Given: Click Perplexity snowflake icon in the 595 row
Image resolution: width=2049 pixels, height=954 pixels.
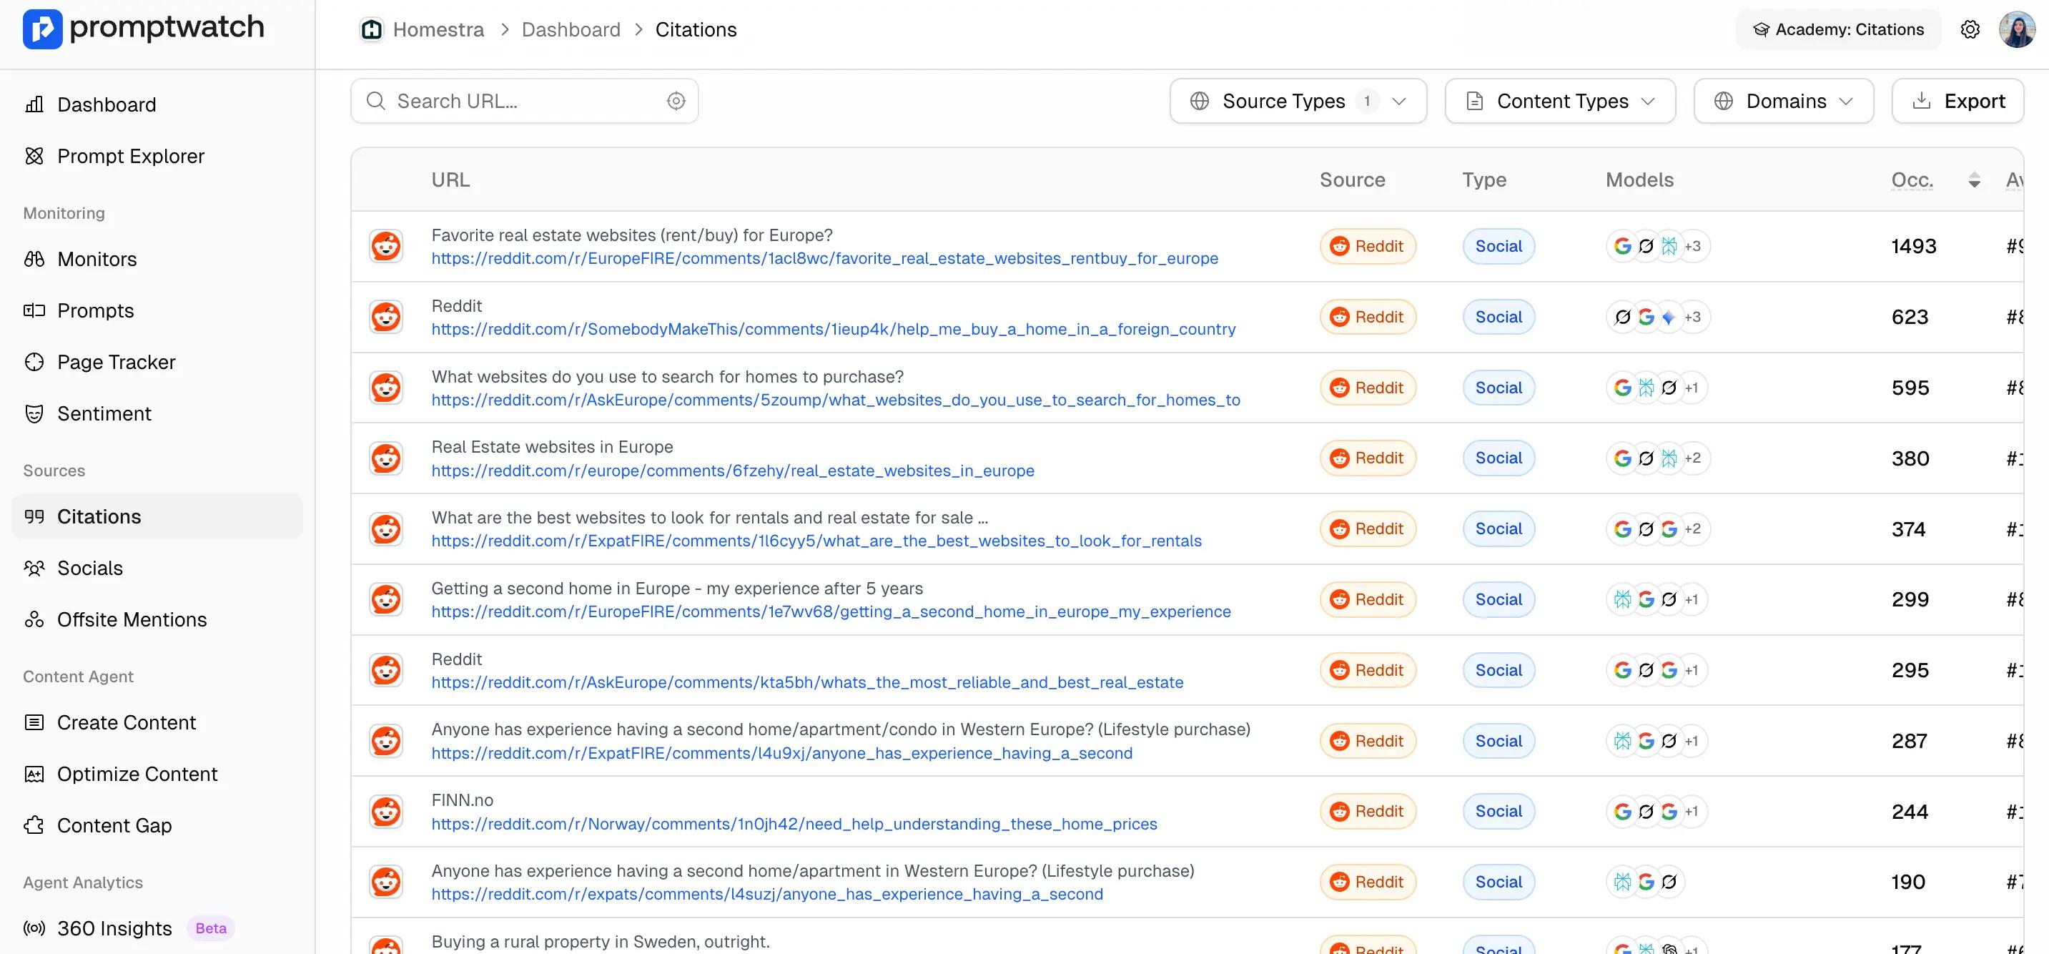Looking at the screenshot, I should (x=1646, y=388).
